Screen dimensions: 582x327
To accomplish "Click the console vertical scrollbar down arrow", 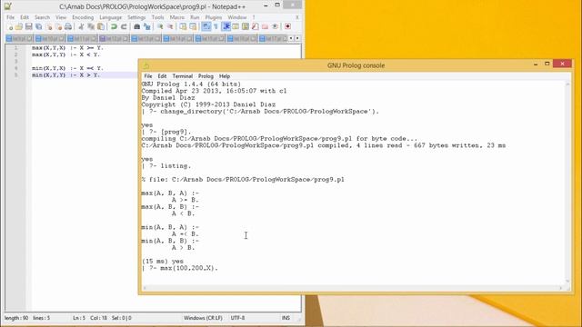I will 567,281.
